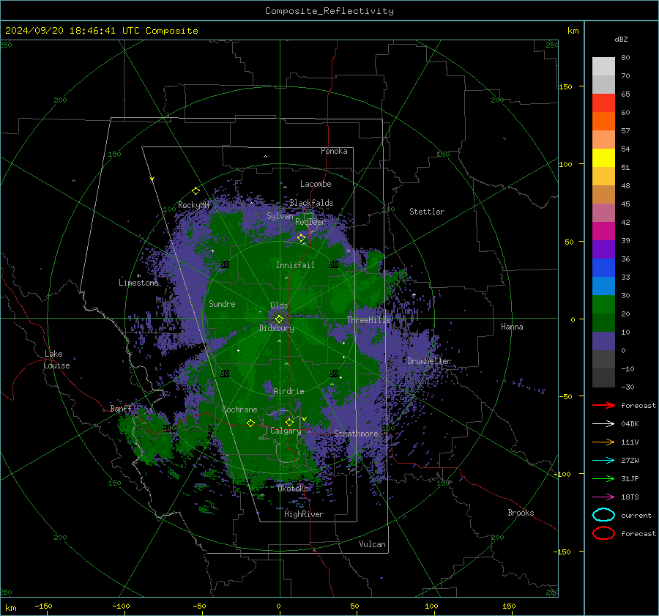Select the royal blue 36-33 dBZ swatch
Image resolution: width=659 pixels, height=616 pixels.
[x=603, y=268]
